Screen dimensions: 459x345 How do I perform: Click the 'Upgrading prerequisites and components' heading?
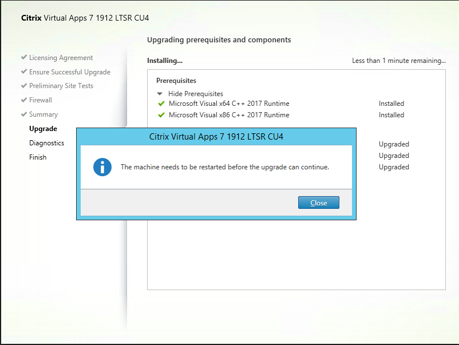coord(219,40)
